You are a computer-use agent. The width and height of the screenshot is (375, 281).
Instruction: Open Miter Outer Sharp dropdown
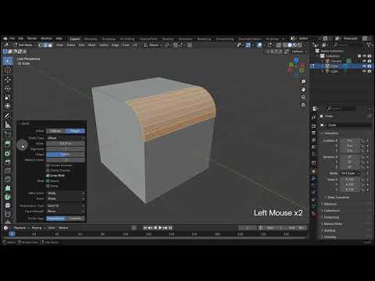66,194
